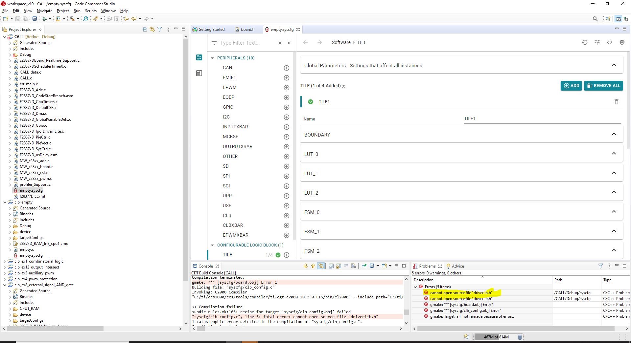This screenshot has height=343, width=631.
Task: Edit the Name field containing TILE1
Action: (542, 119)
